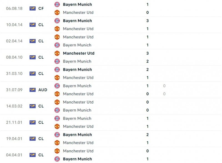Click world flag icon beside 02.04.14 match
The image size is (222, 163).
pyautogui.click(x=32, y=41)
